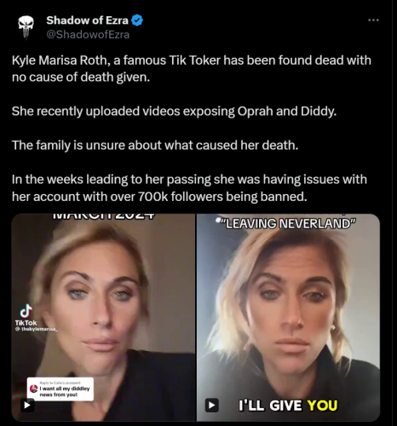Visit the @ShadowofEzra handle link

click(x=88, y=35)
